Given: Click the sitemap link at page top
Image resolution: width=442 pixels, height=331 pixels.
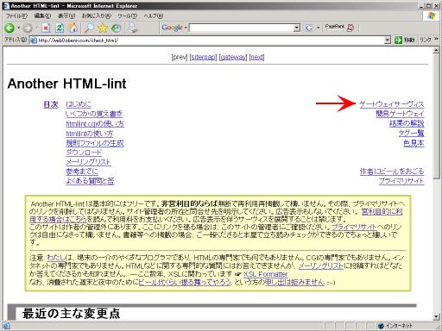Looking at the screenshot, I should coord(203,57).
